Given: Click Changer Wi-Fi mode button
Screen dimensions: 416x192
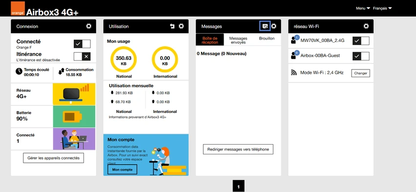Looking at the screenshot, I should [x=360, y=73].
